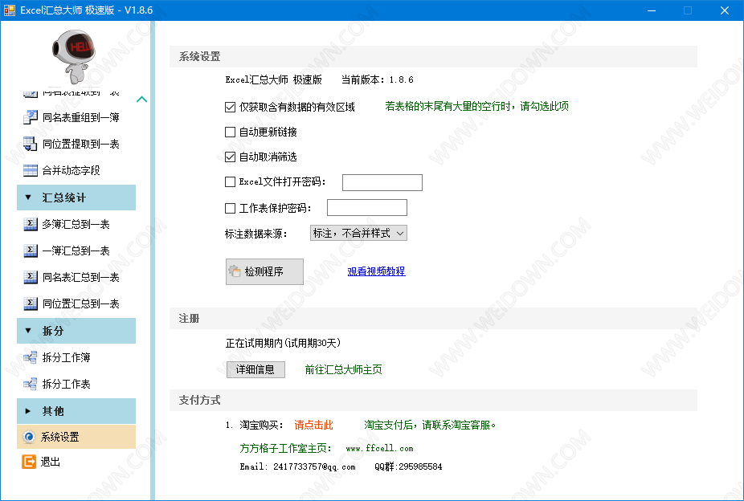Click the 详细信息 button

(255, 369)
